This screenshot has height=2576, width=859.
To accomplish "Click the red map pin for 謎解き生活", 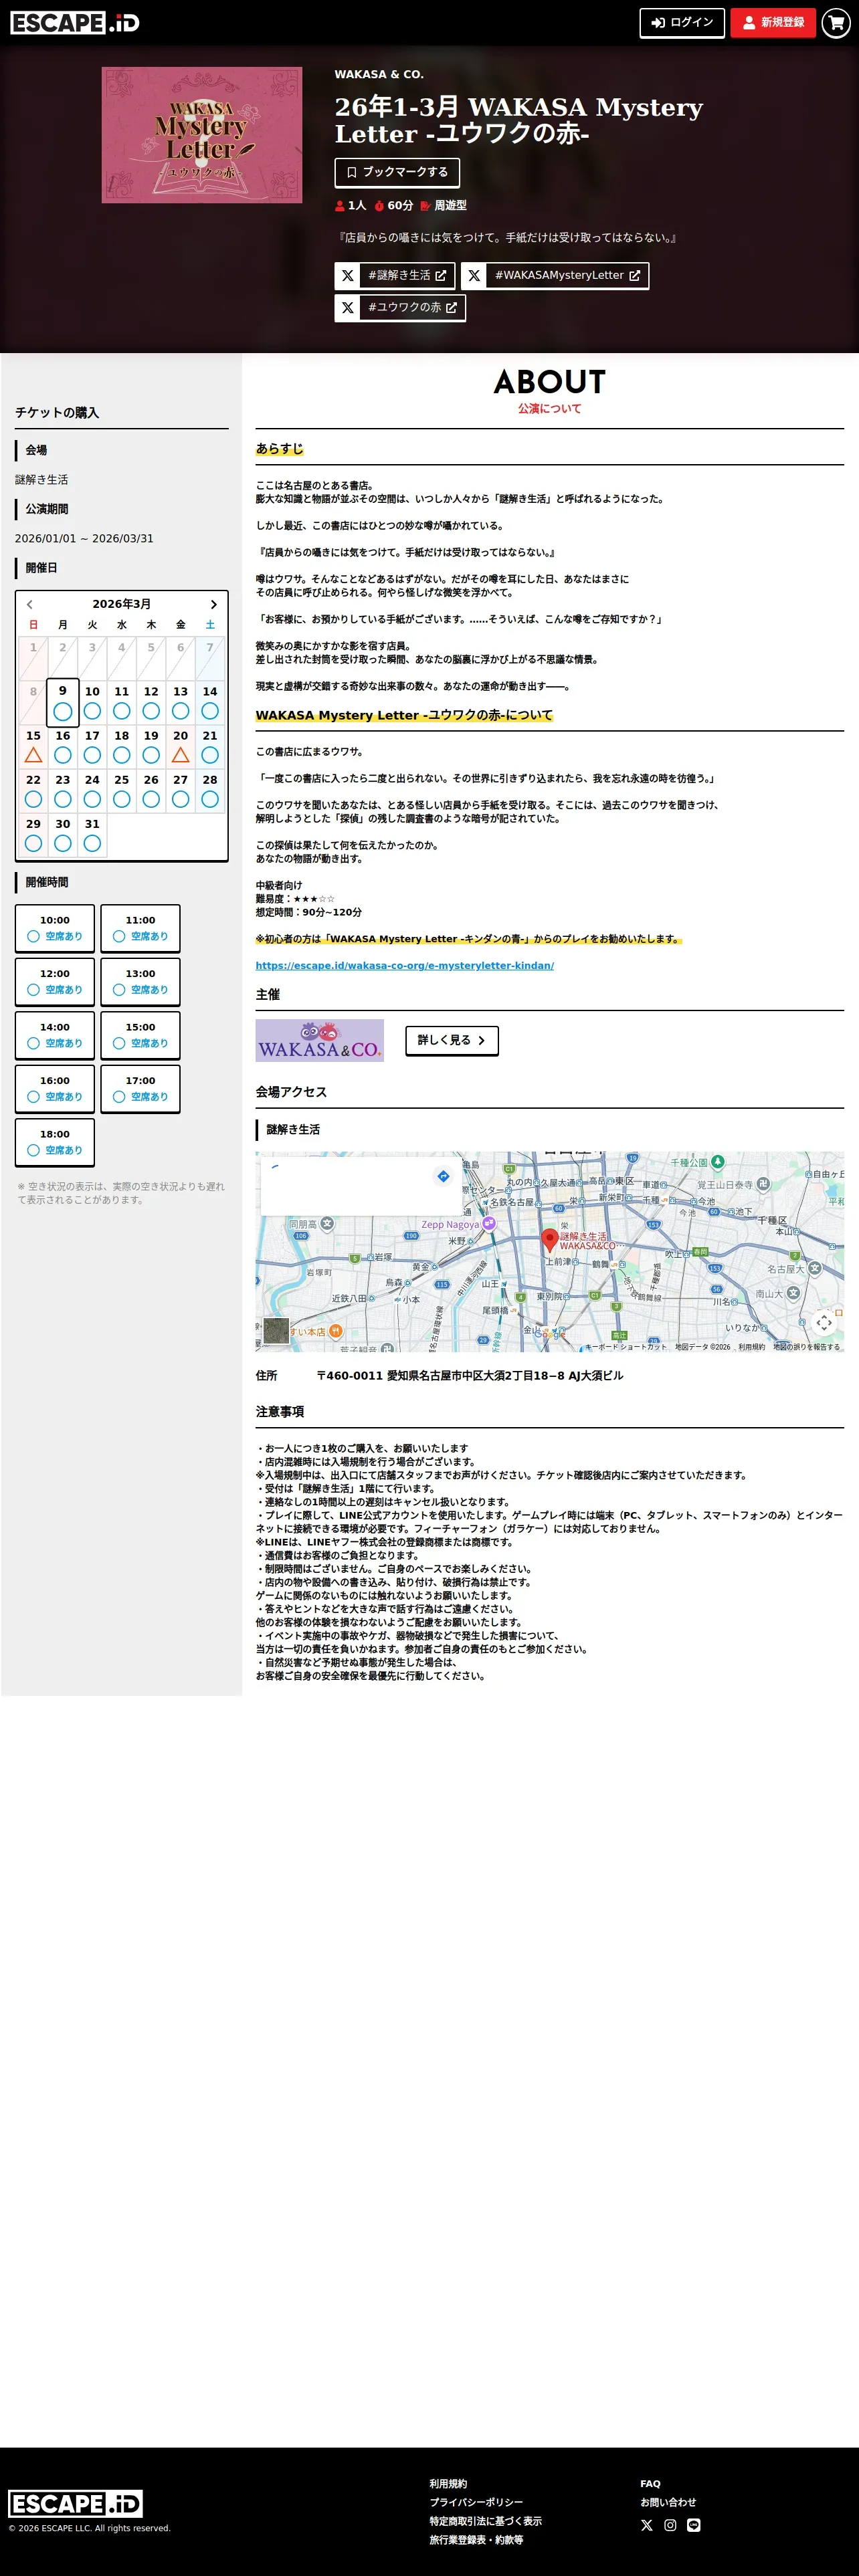I will (x=549, y=1240).
